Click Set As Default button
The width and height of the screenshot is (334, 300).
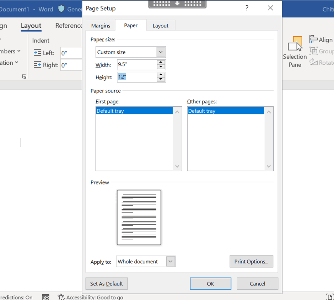[107, 284]
